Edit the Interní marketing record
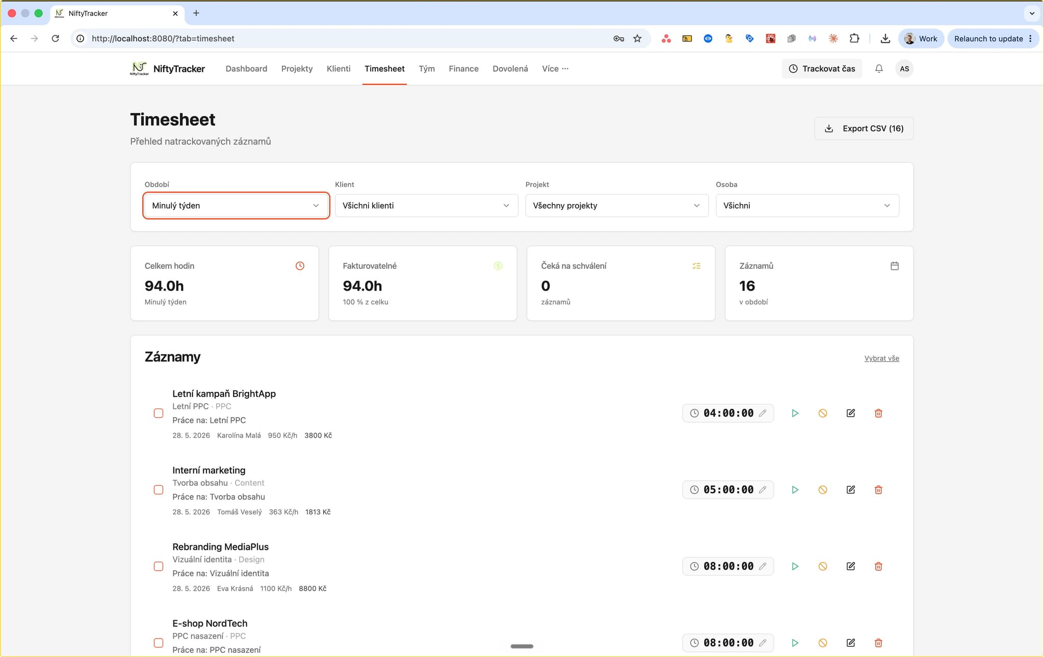The image size is (1044, 657). pyautogui.click(x=850, y=490)
